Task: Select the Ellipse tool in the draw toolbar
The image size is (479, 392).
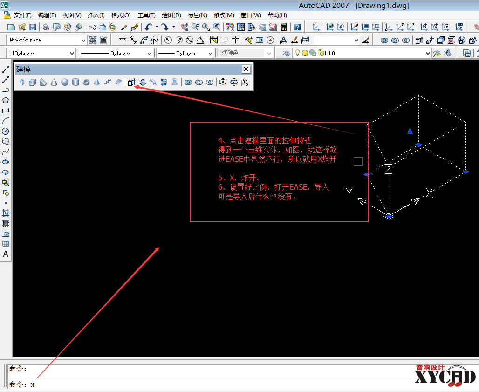Action: pyautogui.click(x=6, y=162)
